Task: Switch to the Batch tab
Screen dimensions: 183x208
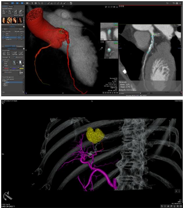Action: (11, 6)
